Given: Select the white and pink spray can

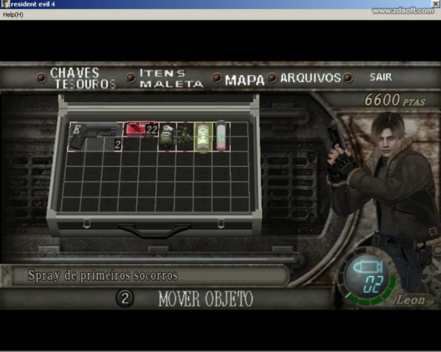Looking at the screenshot, I should coord(221,136).
